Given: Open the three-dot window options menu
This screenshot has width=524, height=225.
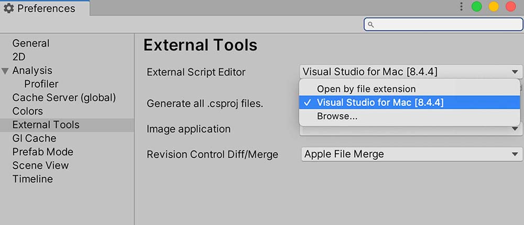Looking at the screenshot, I should click(x=461, y=7).
